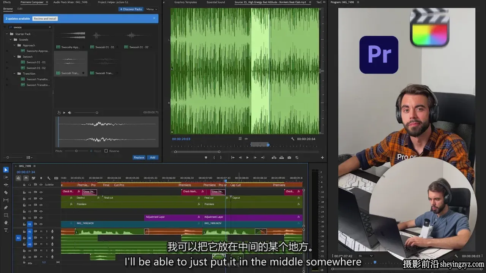Open the Premiere Composer Menu dropdown

pyautogui.click(x=151, y=9)
